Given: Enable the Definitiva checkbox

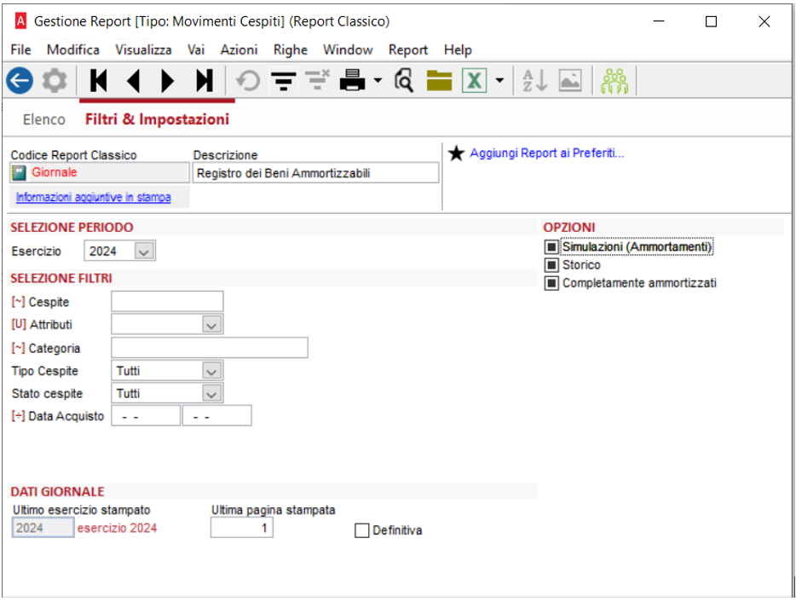Looking at the screenshot, I should tap(362, 530).
